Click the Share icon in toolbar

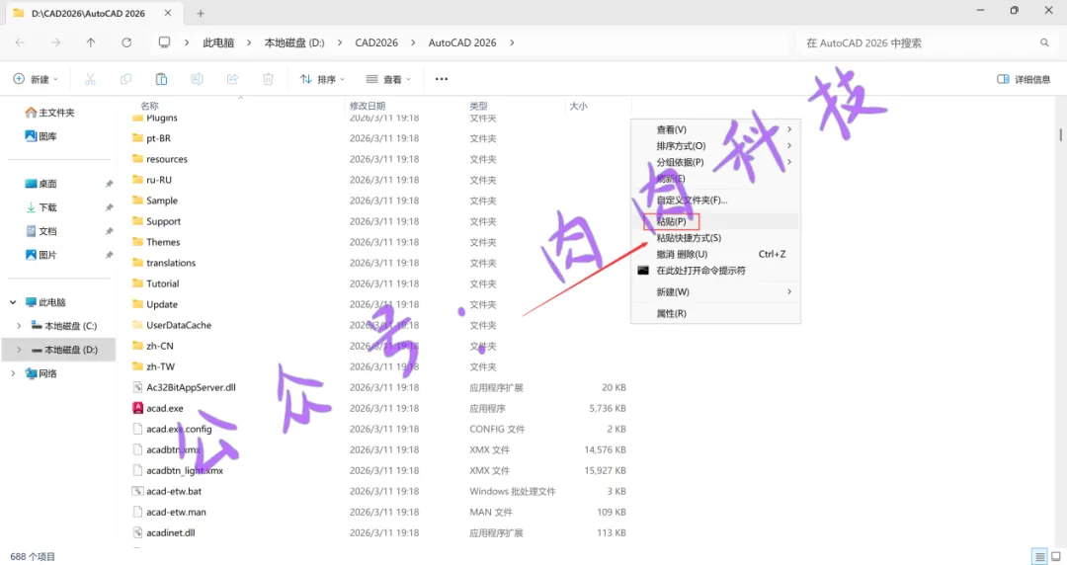click(233, 79)
